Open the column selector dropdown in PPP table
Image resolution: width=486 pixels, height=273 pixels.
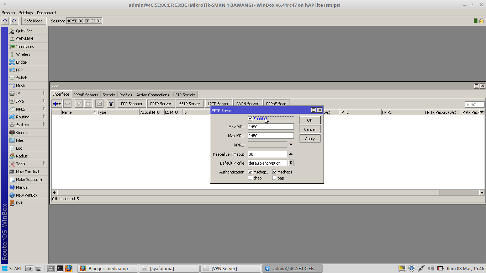pyautogui.click(x=482, y=112)
